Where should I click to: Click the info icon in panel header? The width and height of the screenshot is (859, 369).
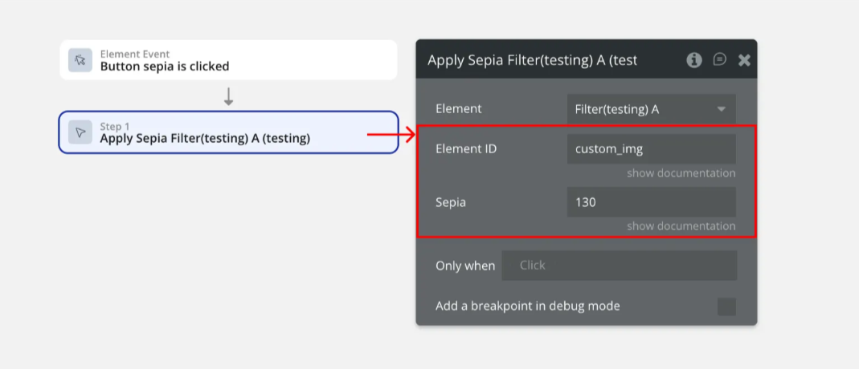pyautogui.click(x=694, y=60)
